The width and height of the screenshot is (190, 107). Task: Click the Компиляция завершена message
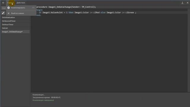pyautogui.click(x=43, y=100)
